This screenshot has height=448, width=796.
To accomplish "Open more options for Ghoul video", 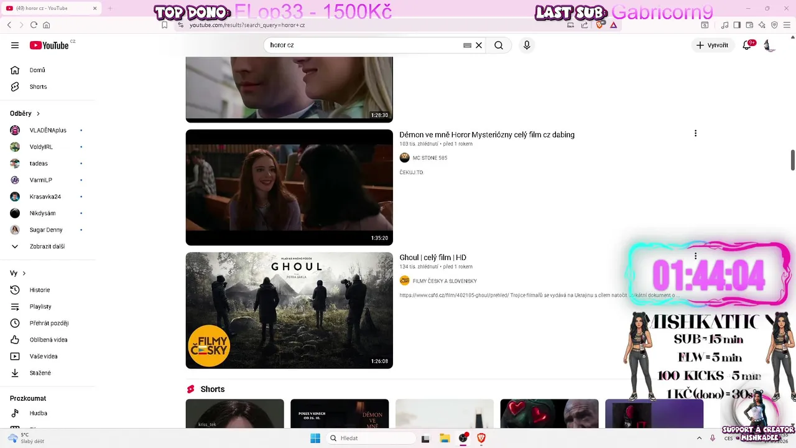I will point(695,256).
